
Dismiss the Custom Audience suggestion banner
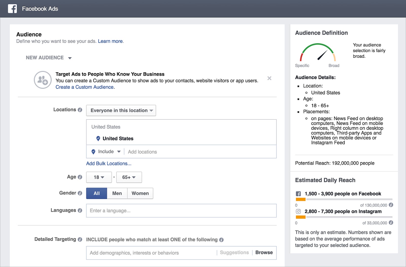pyautogui.click(x=269, y=78)
